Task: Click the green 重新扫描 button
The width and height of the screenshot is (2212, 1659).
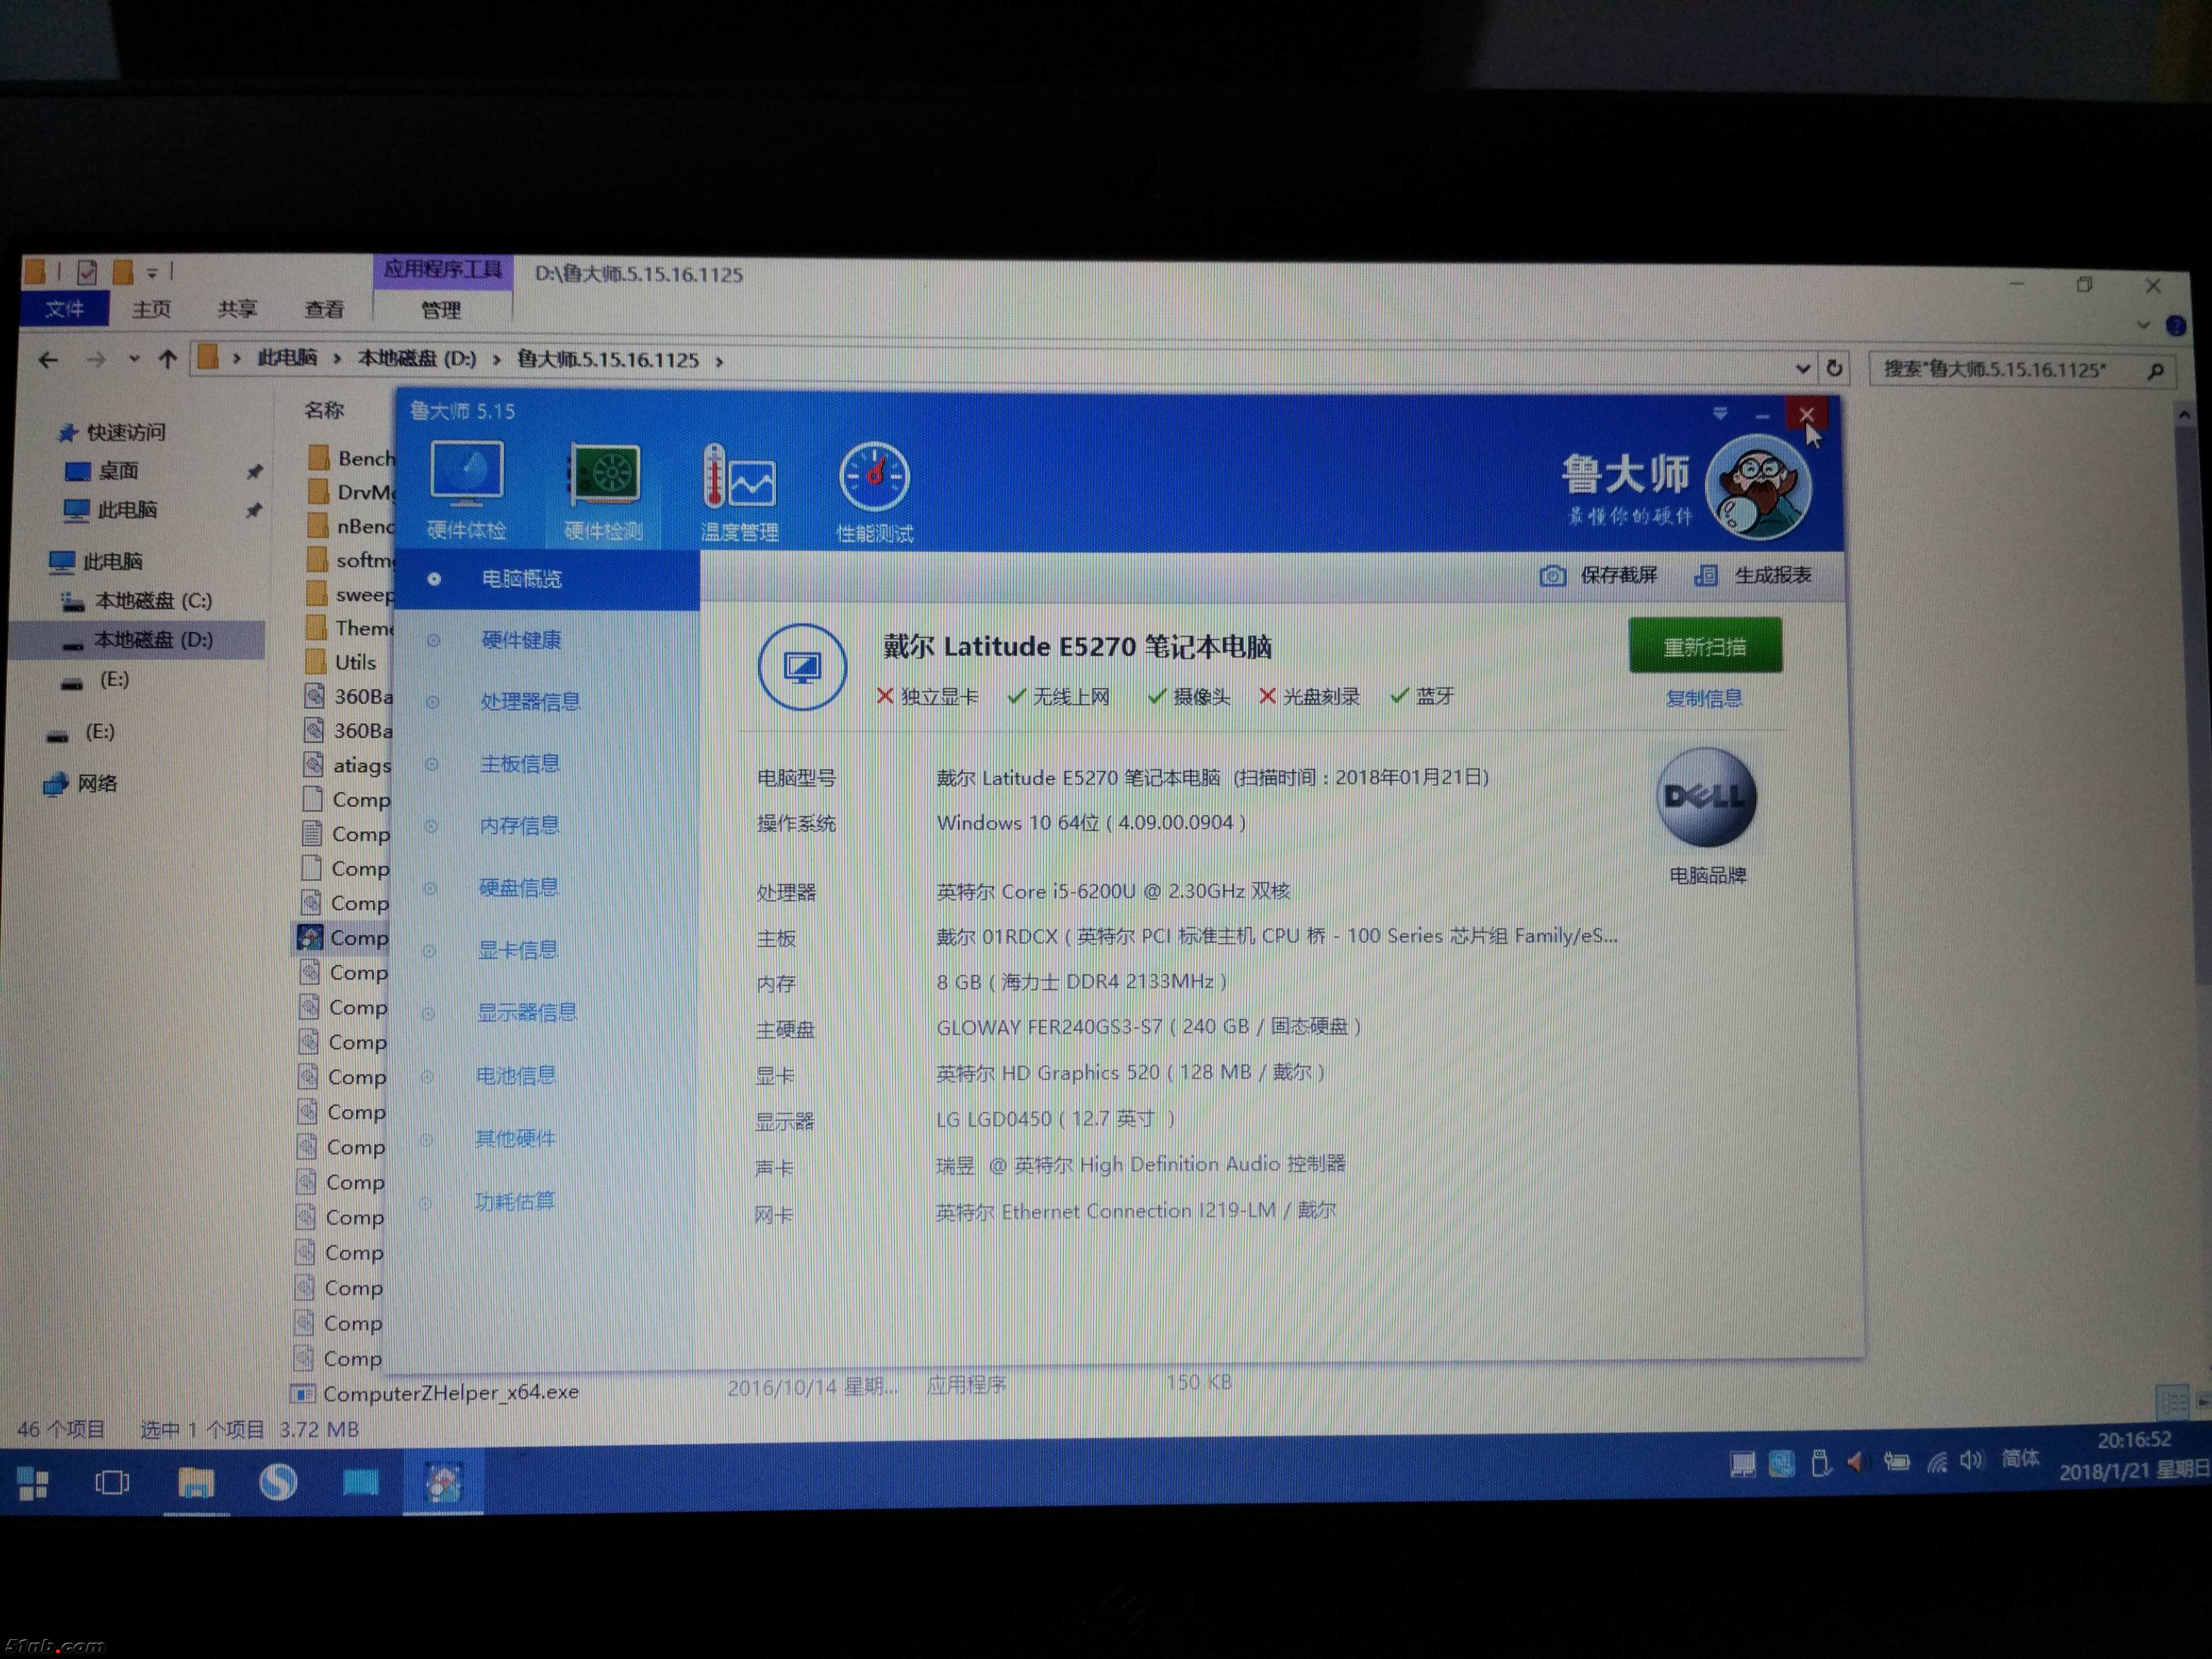Action: [x=1705, y=646]
